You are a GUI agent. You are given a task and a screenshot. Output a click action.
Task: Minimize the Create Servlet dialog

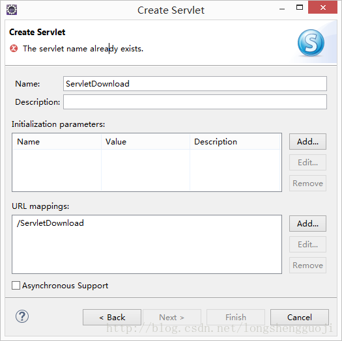point(282,8)
